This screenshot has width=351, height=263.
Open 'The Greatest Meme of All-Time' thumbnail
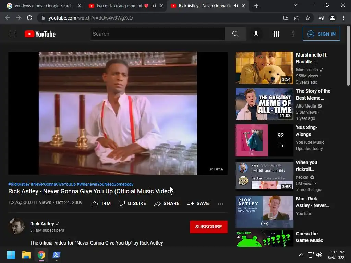264,104
